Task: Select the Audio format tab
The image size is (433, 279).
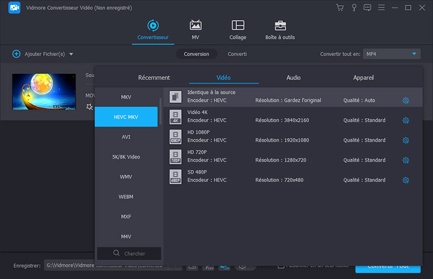Action: (293, 78)
